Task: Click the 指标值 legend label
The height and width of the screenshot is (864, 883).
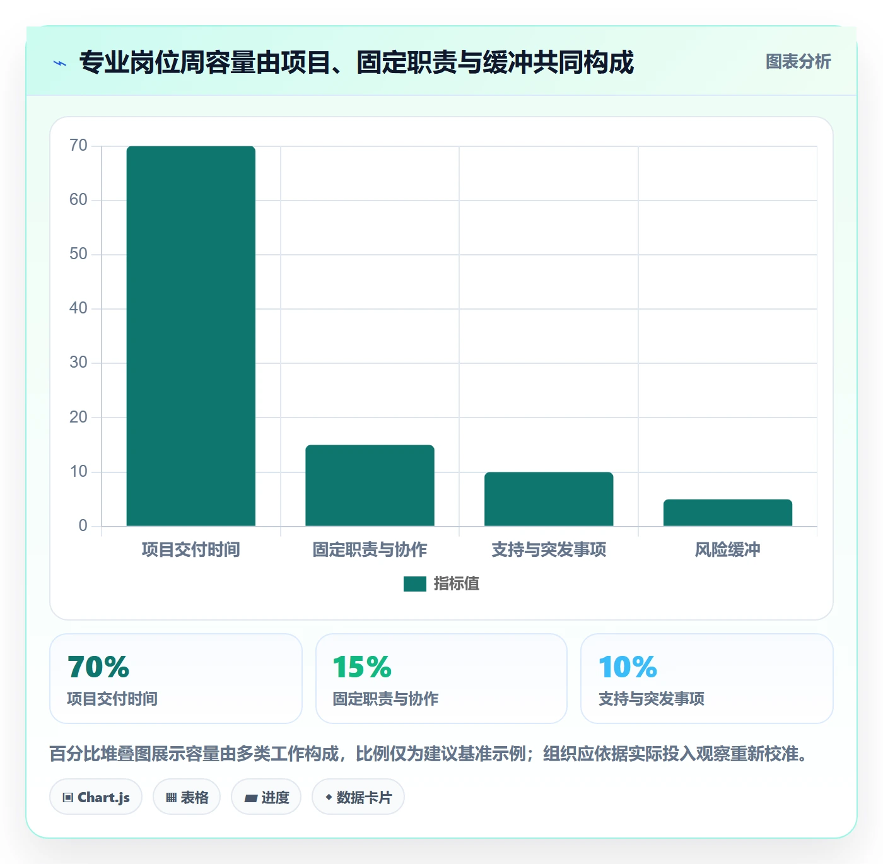Action: coord(456,584)
